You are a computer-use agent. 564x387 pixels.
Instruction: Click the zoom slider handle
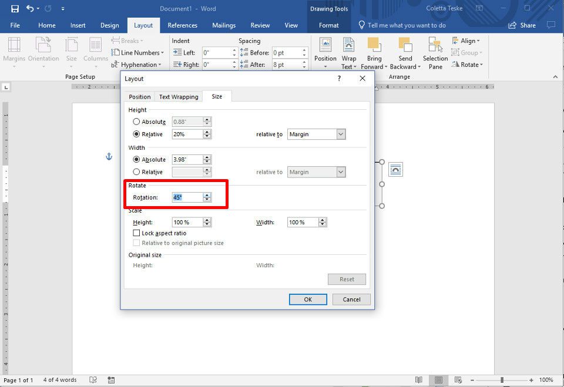pos(502,380)
